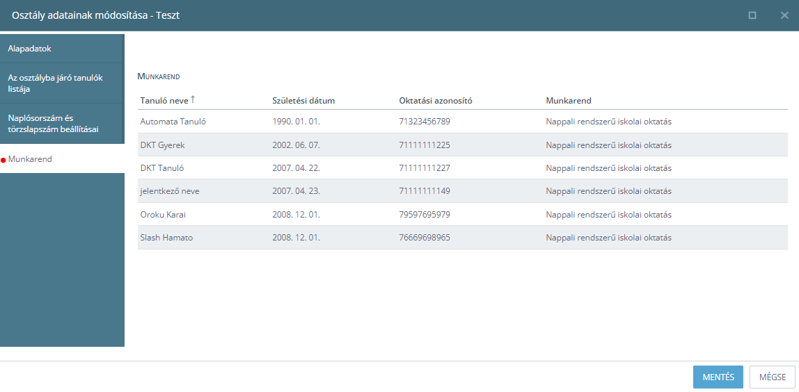Viewport: 799px width, 392px height.
Task: Open Naplósorszám és törzslapszám beállításai tab
Action: (x=62, y=124)
